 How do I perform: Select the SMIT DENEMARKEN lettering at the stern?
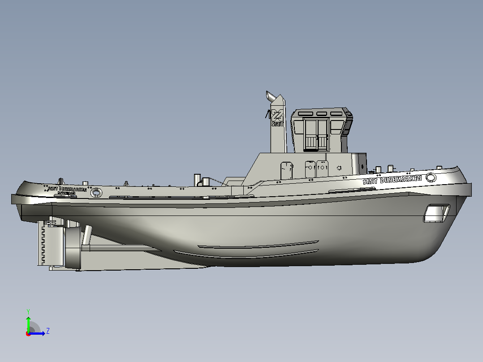(x=67, y=189)
